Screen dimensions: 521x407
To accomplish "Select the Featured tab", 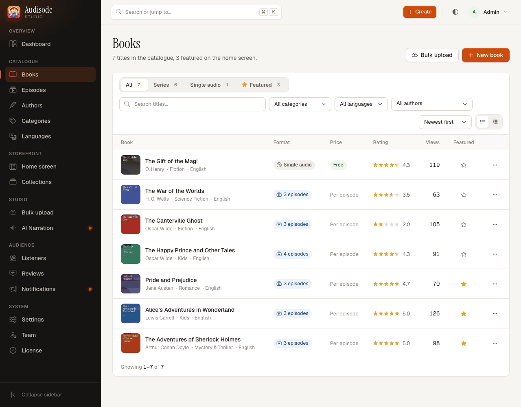I will 261,85.
